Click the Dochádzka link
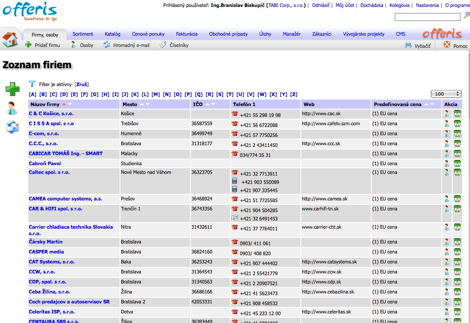470x323 pixels. coord(372,5)
